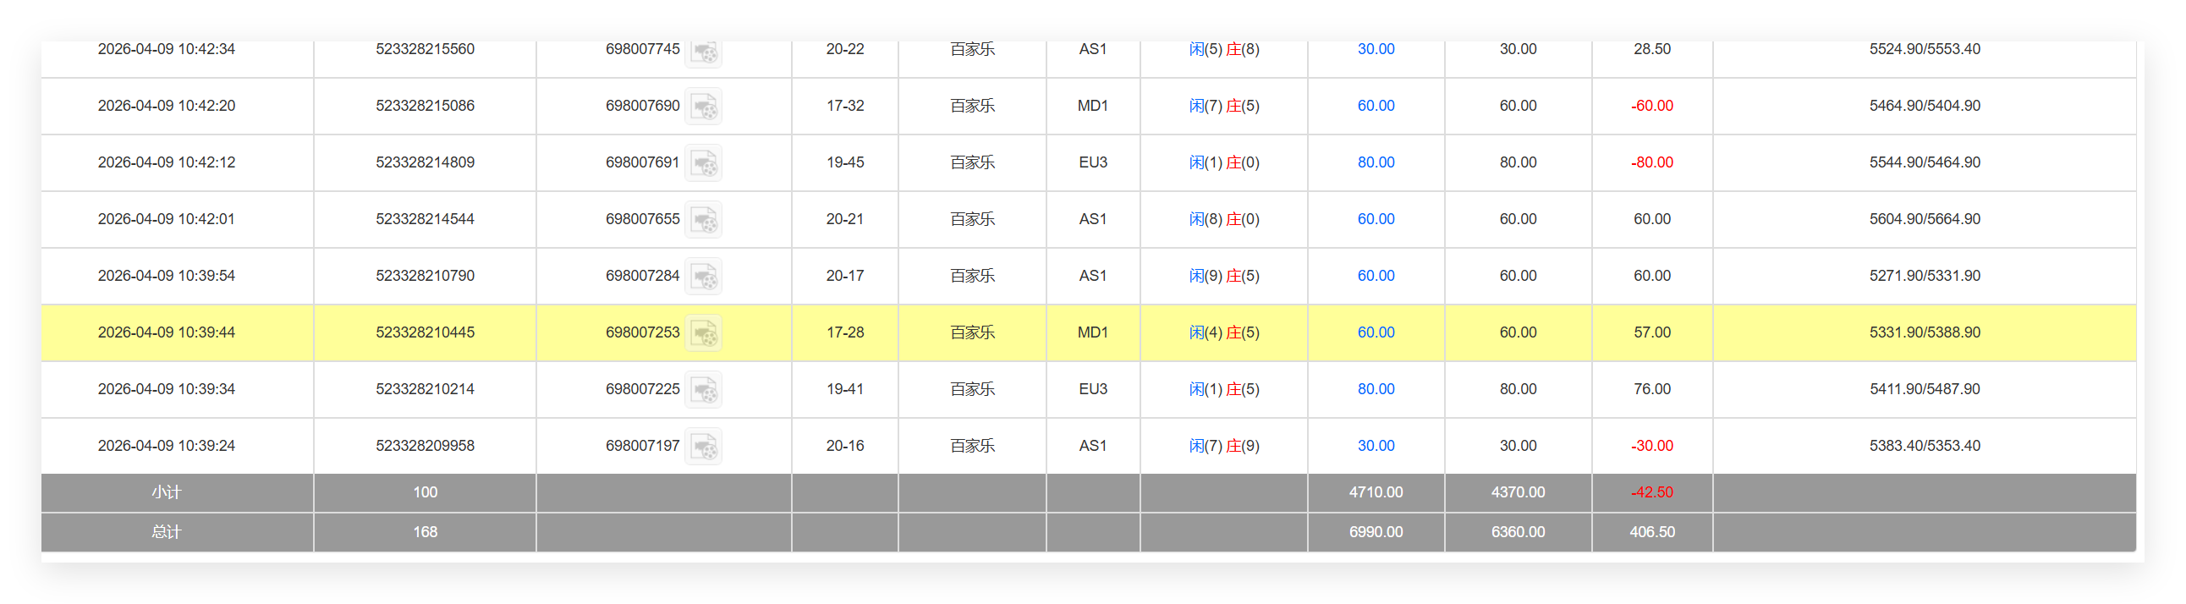Click the 总计 total row label
The image size is (2186, 604).
coord(167,533)
